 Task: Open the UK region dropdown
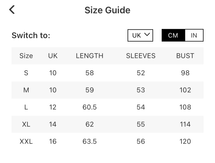140,35
